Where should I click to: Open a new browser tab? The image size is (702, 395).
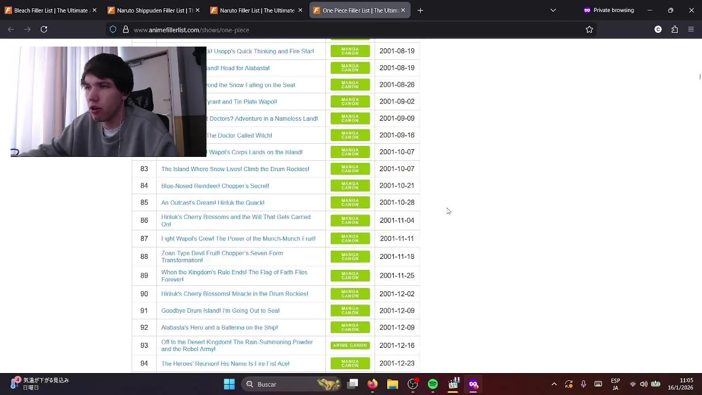[420, 10]
